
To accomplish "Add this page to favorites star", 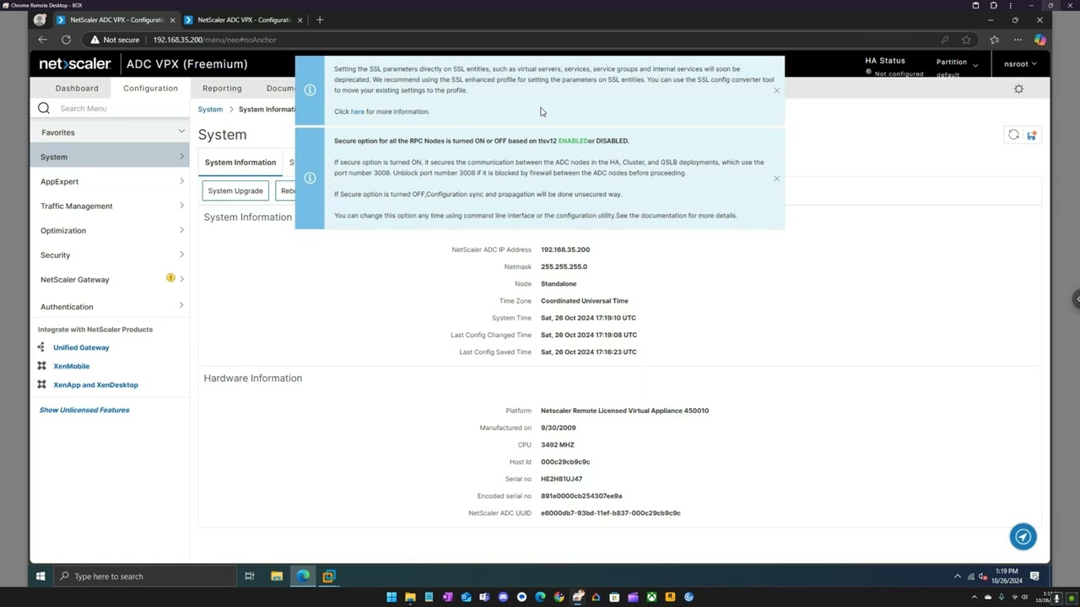I will click(x=966, y=40).
